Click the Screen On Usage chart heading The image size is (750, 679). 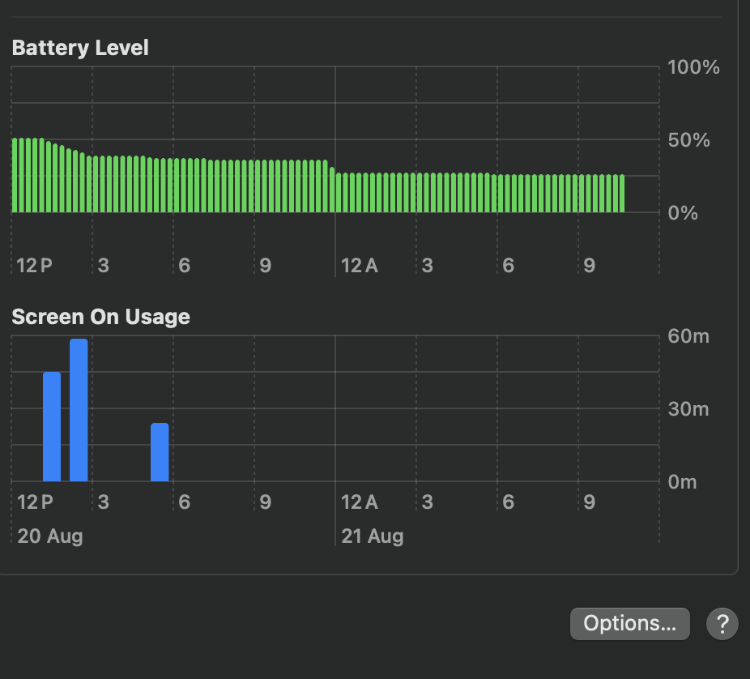click(100, 317)
